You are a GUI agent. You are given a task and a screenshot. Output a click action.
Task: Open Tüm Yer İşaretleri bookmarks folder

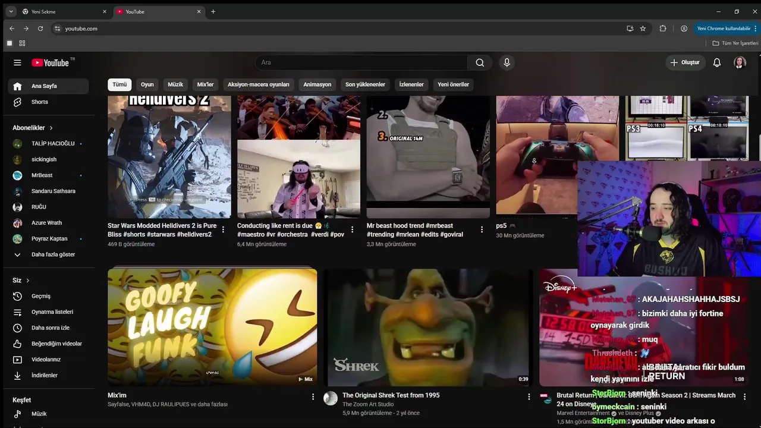point(735,43)
